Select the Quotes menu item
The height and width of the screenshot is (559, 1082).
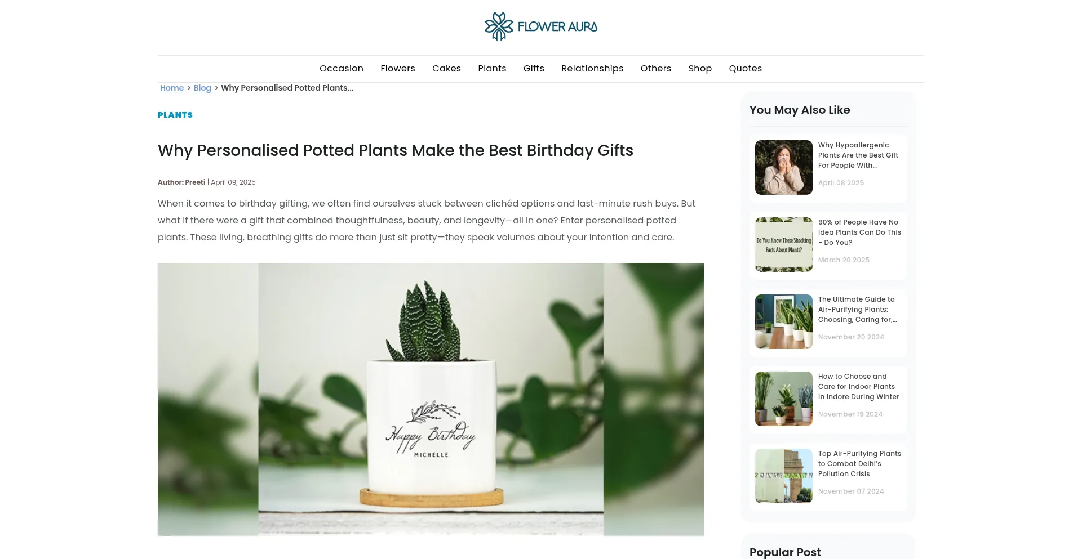point(745,69)
